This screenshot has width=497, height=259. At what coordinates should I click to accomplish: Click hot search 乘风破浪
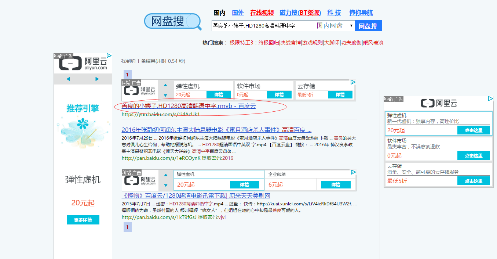click(x=373, y=43)
